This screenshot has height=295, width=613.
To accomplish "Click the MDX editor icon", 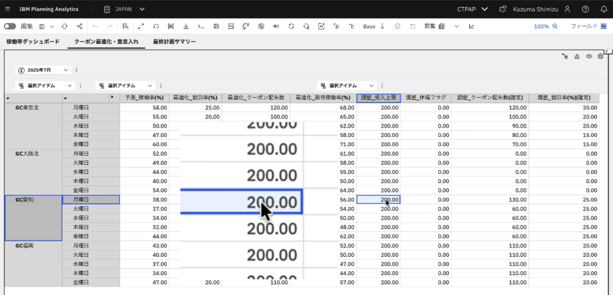I will [x=276, y=26].
